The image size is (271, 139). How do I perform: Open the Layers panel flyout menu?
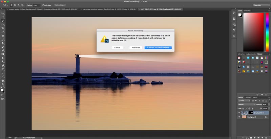coord(269,97)
